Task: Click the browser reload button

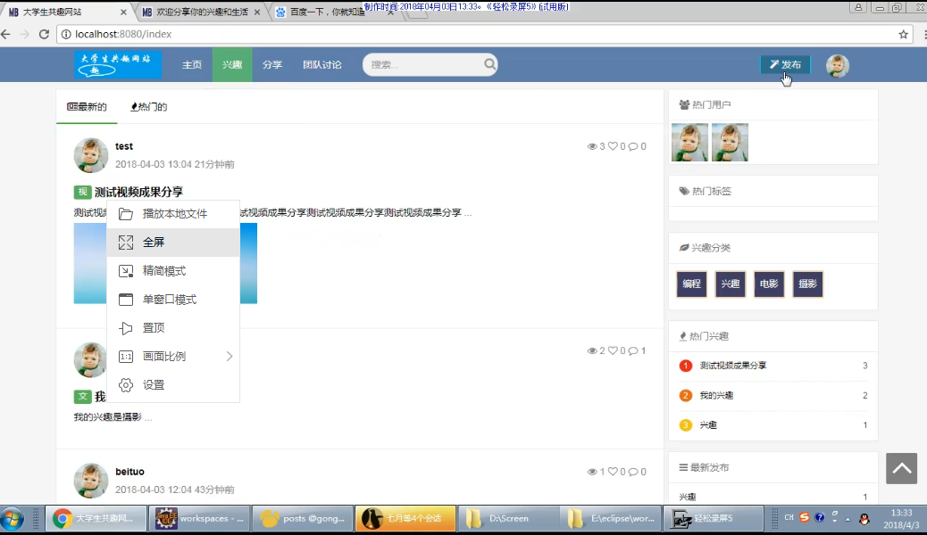Action: (x=44, y=34)
